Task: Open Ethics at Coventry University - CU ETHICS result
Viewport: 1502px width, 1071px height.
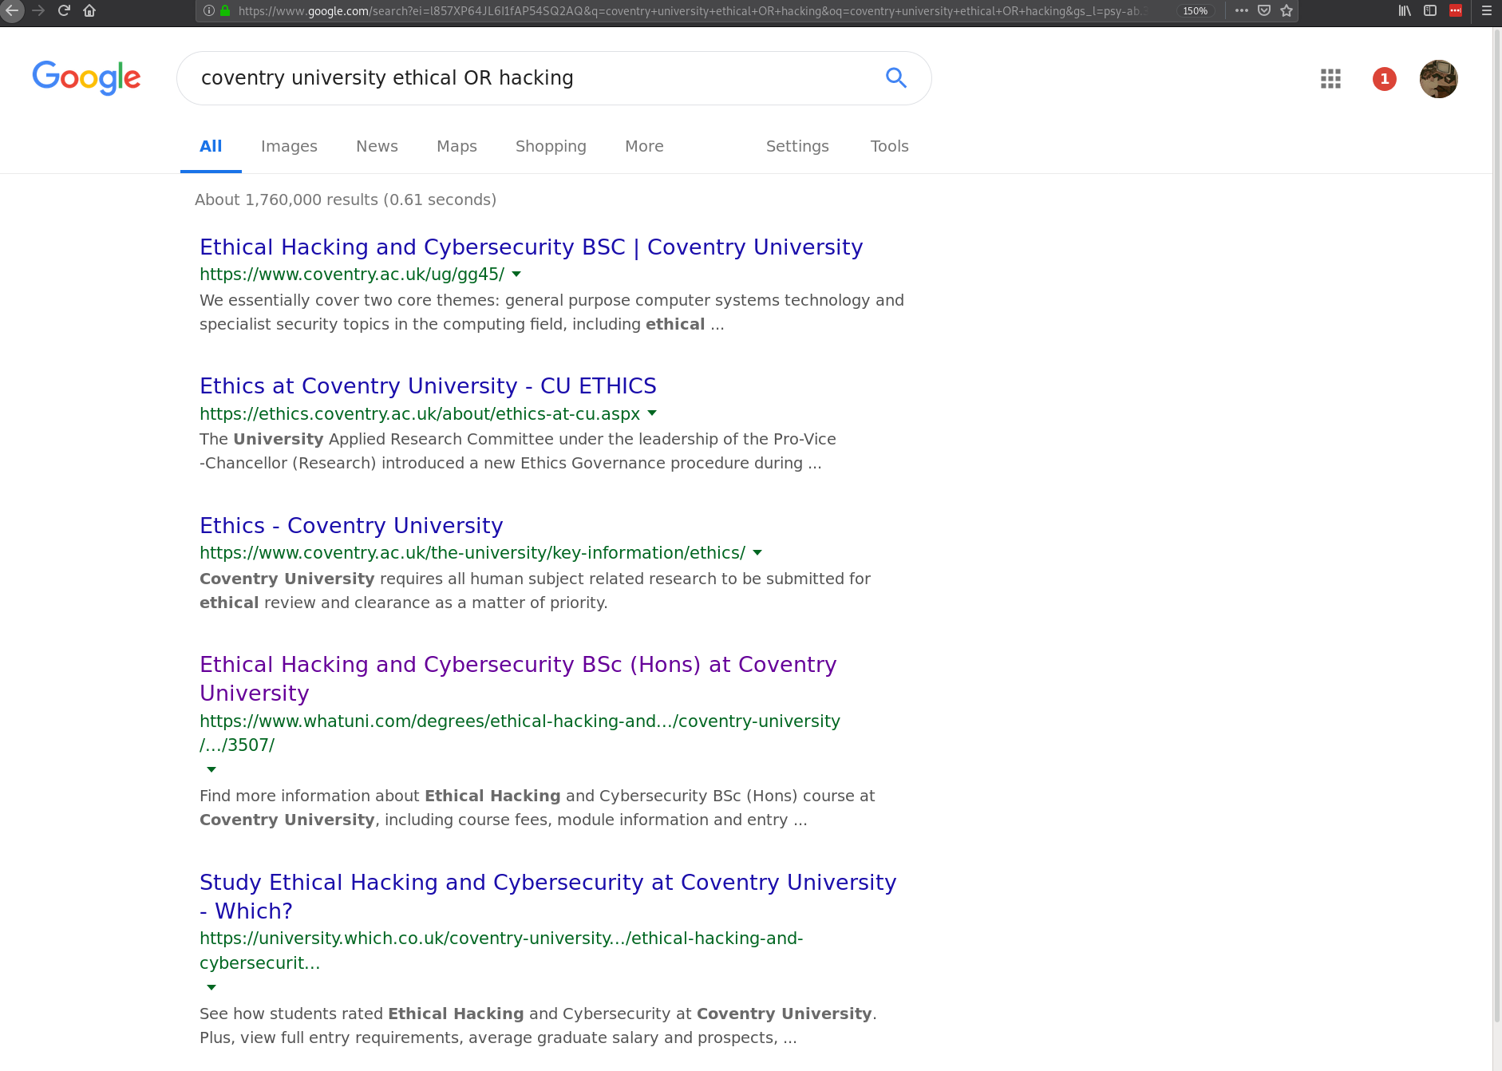Action: pyautogui.click(x=428, y=386)
